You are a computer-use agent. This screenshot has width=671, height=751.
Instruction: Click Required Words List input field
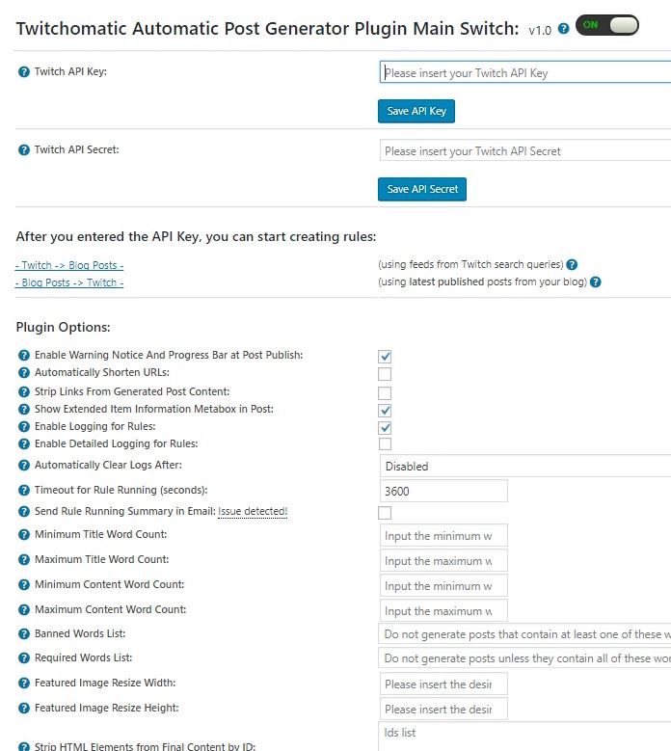pyautogui.click(x=524, y=658)
